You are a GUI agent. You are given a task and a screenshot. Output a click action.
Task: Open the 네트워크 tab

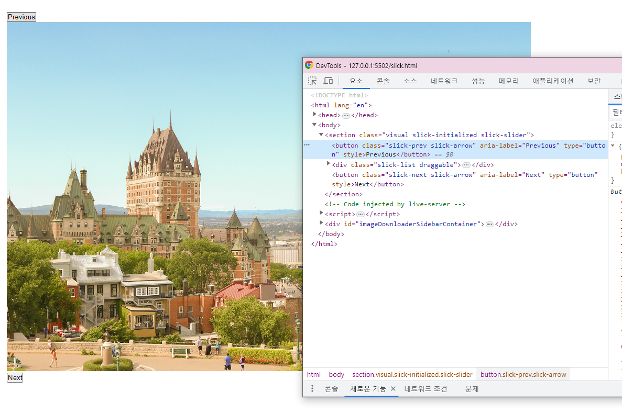coord(444,81)
